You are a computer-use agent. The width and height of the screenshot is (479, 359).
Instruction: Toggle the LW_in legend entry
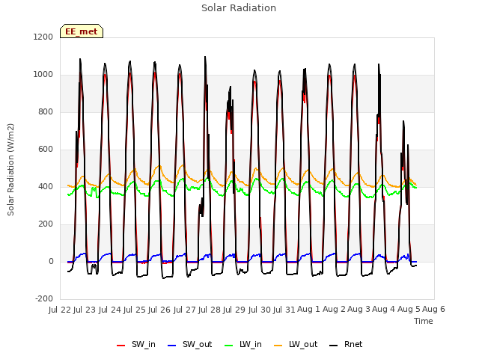243,344
